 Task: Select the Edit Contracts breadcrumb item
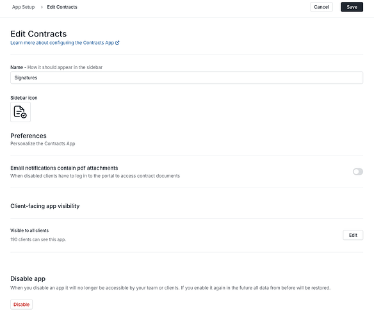click(x=62, y=7)
